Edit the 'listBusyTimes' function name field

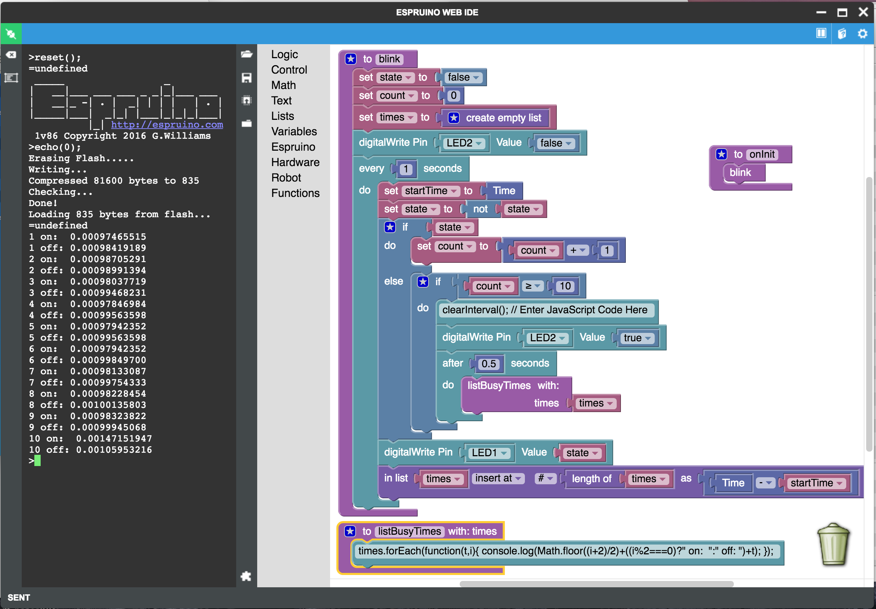click(x=409, y=531)
